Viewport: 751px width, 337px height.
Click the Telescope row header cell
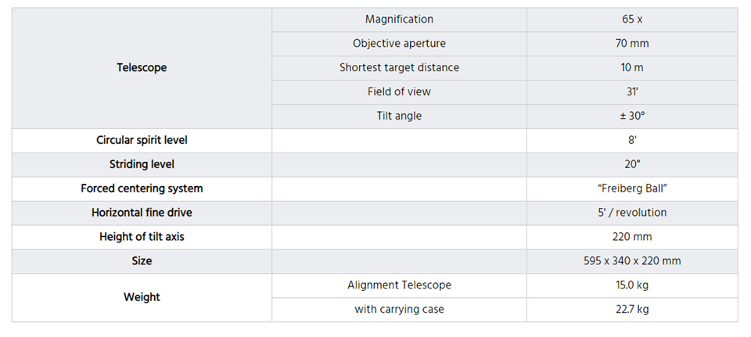(x=142, y=67)
